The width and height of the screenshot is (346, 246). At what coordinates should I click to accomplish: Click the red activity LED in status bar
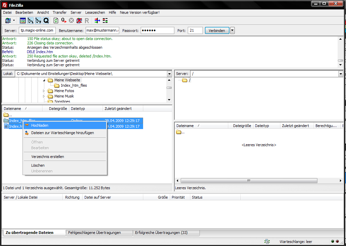click(337, 241)
